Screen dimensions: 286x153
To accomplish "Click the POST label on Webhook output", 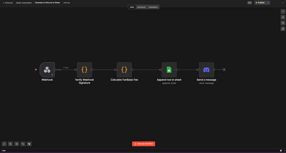I will point(59,70).
